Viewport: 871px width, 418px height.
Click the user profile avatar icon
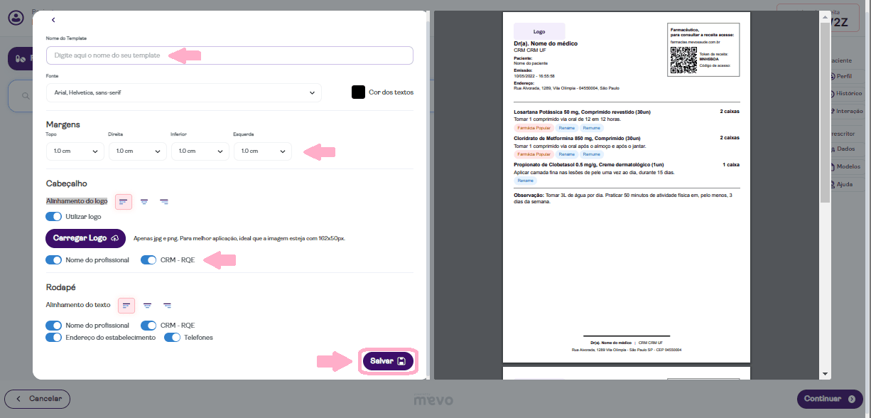15,18
